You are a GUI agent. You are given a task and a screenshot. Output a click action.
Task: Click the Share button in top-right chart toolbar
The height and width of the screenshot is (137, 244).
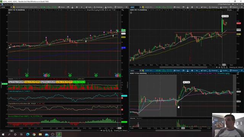(x=177, y=7)
